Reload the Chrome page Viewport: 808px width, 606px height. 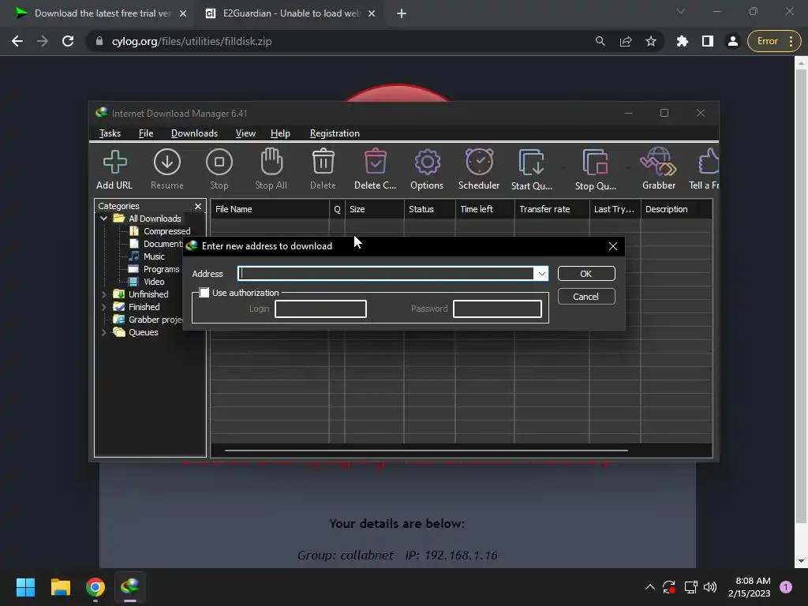pos(68,41)
